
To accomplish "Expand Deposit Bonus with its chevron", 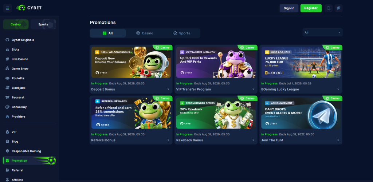I will click(x=168, y=89).
